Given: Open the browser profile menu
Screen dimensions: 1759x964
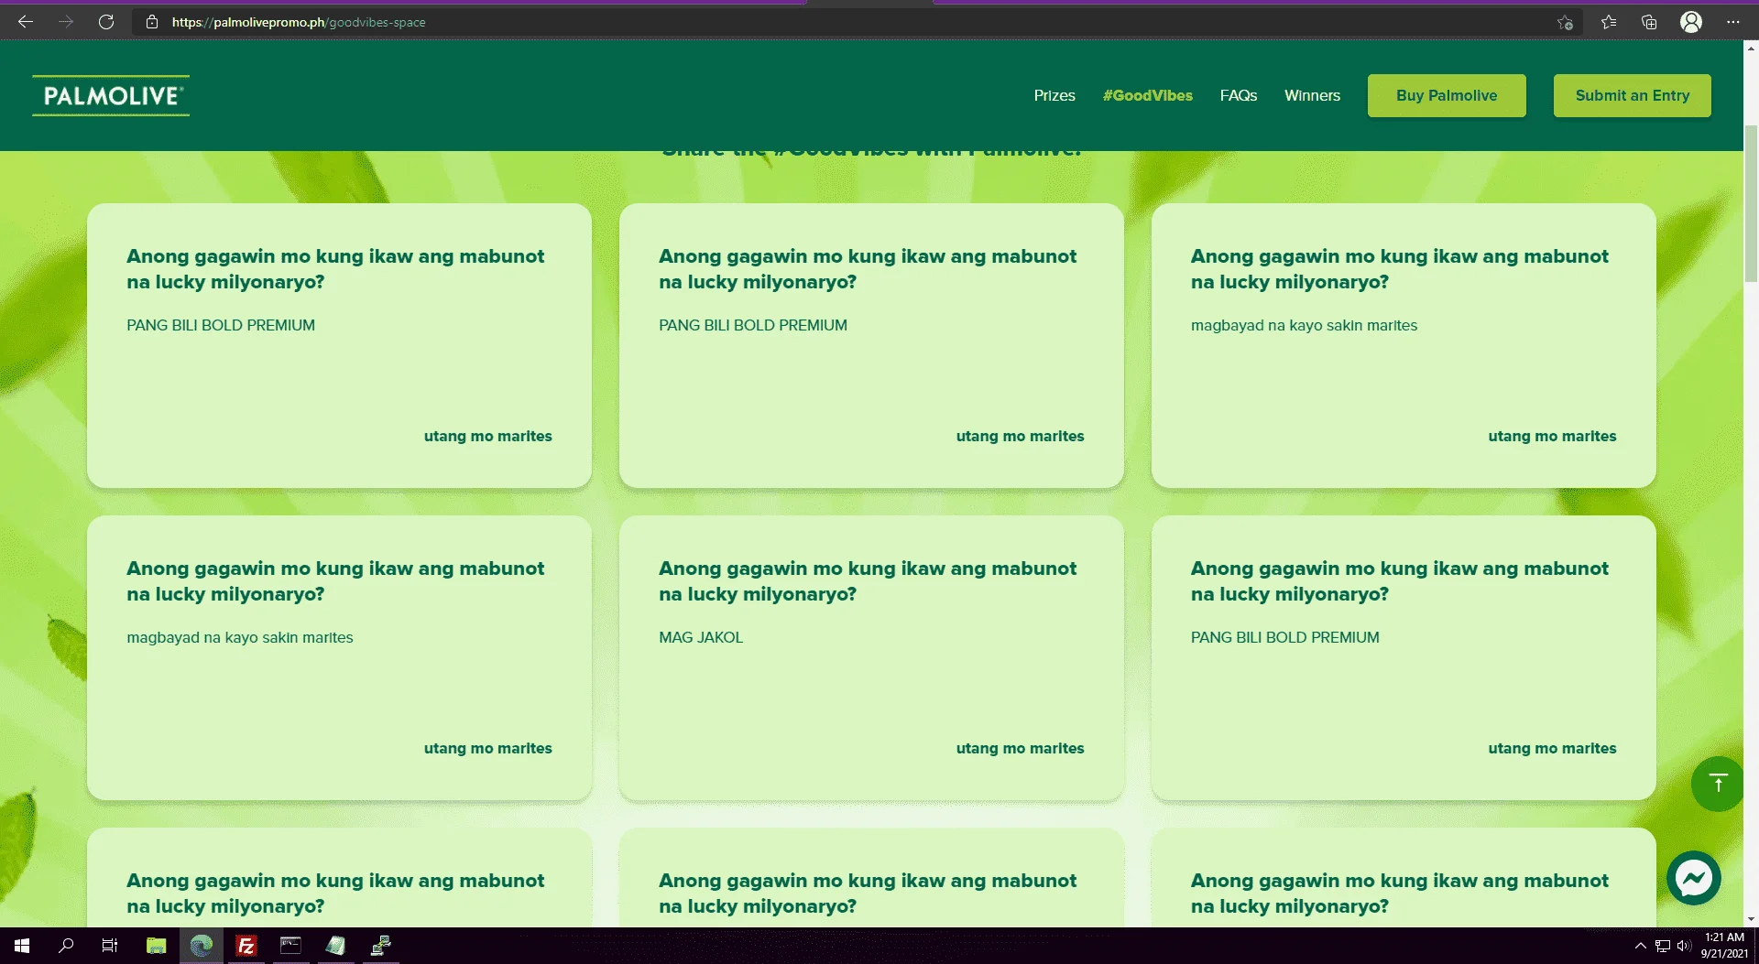Looking at the screenshot, I should tap(1691, 22).
